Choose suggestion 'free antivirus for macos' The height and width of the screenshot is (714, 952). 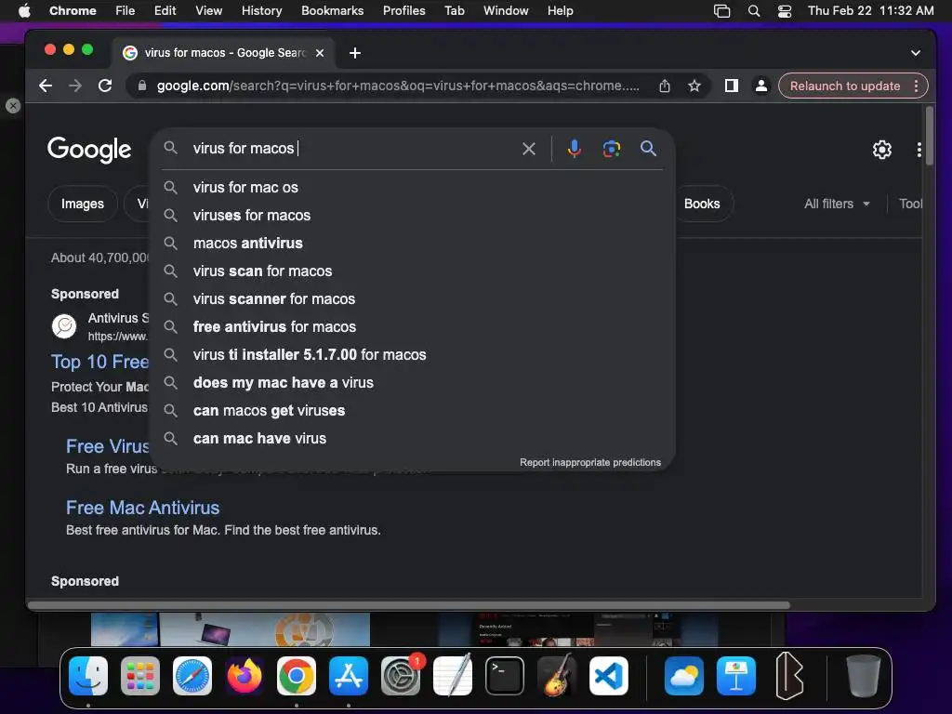coord(413,327)
